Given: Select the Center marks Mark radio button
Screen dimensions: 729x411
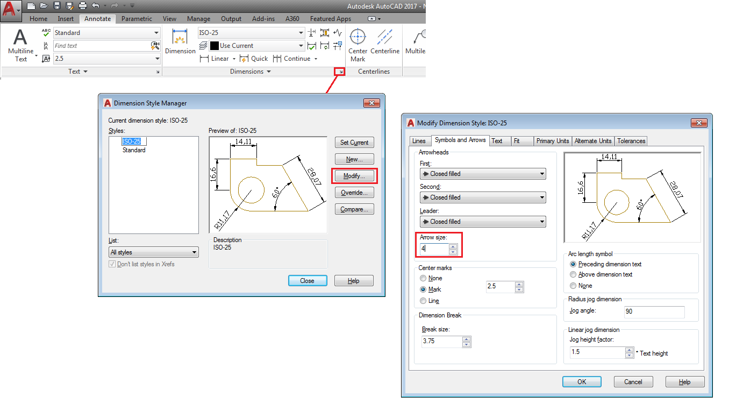Looking at the screenshot, I should point(423,289).
